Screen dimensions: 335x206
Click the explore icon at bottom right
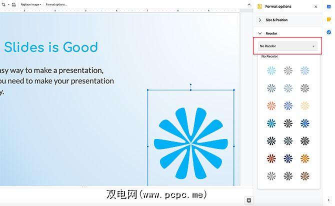point(248,200)
